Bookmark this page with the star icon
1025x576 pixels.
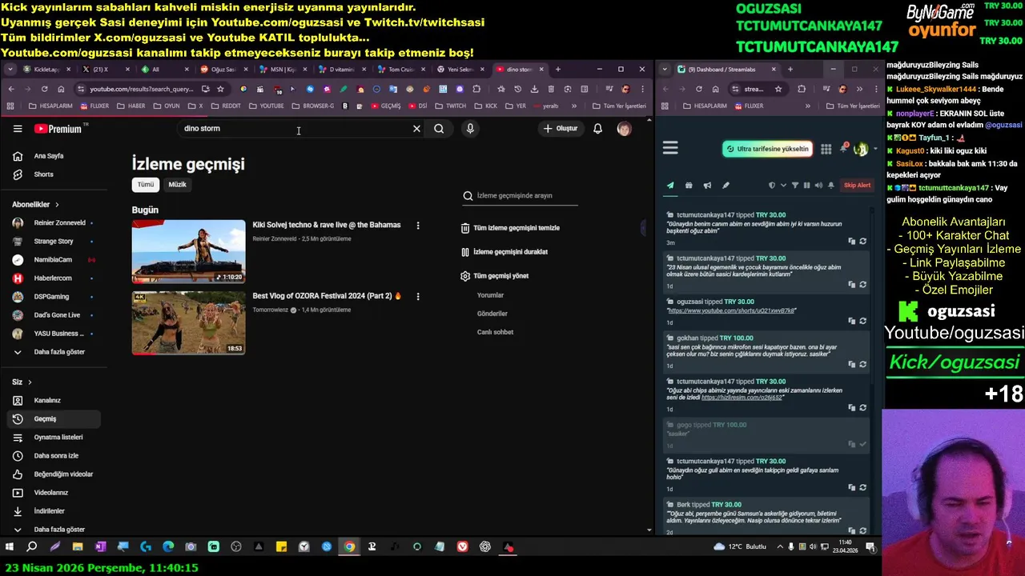click(x=220, y=89)
